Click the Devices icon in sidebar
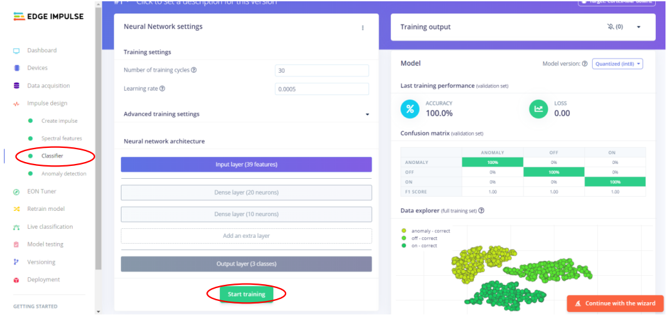This screenshot has height=326, width=670. [x=16, y=68]
